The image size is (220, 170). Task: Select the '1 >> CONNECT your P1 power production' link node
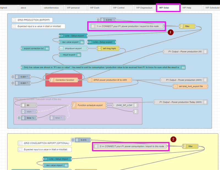(127, 26)
